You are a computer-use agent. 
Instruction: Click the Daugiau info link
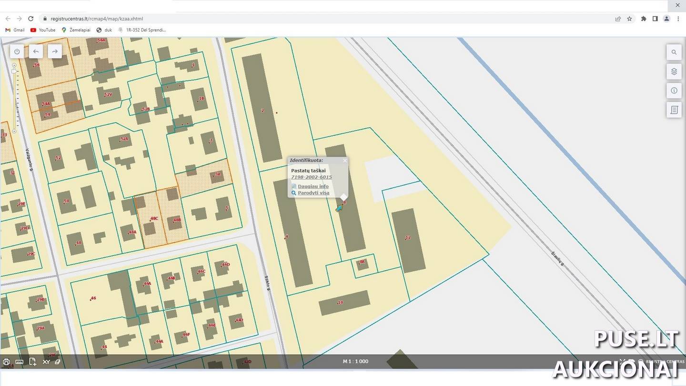pos(313,186)
